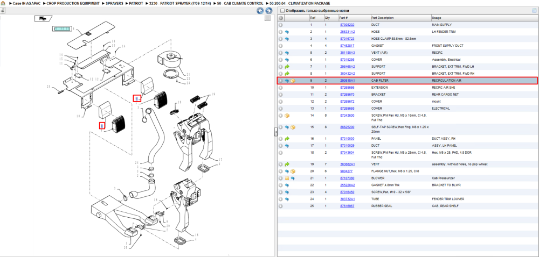Viewport: 539px width, 257px height.
Task: Select the upper highlighted callout 9 on diagram
Action: coord(137,98)
